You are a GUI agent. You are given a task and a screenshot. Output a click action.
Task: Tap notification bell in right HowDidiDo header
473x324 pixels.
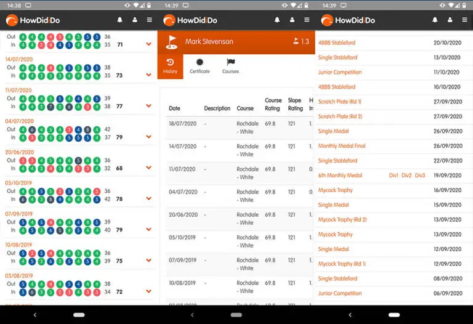point(435,20)
